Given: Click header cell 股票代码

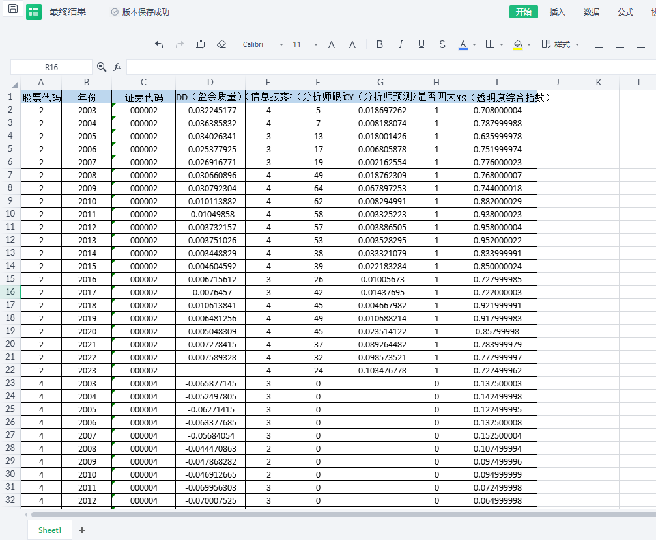Looking at the screenshot, I should point(41,97).
